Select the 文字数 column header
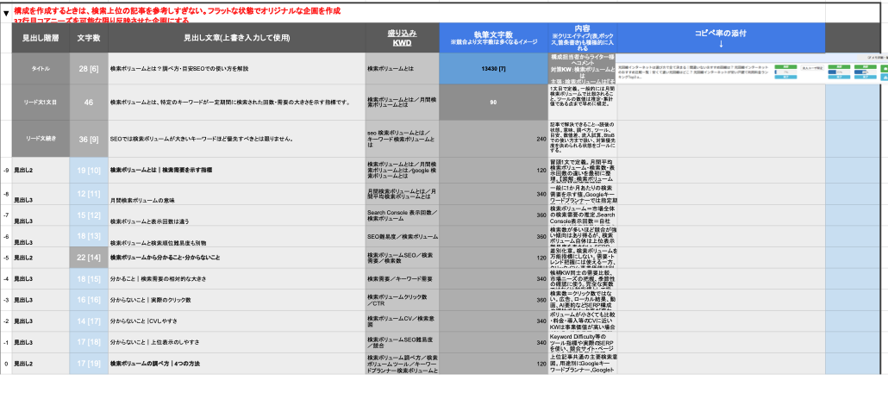Image resolution: width=888 pixels, height=405 pixels. [x=89, y=38]
